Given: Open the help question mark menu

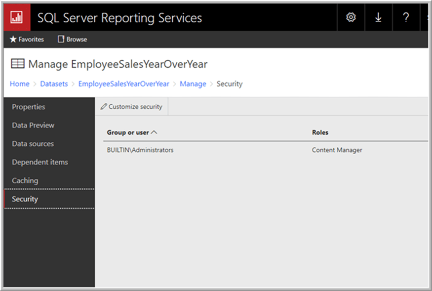Looking at the screenshot, I should pyautogui.click(x=406, y=17).
